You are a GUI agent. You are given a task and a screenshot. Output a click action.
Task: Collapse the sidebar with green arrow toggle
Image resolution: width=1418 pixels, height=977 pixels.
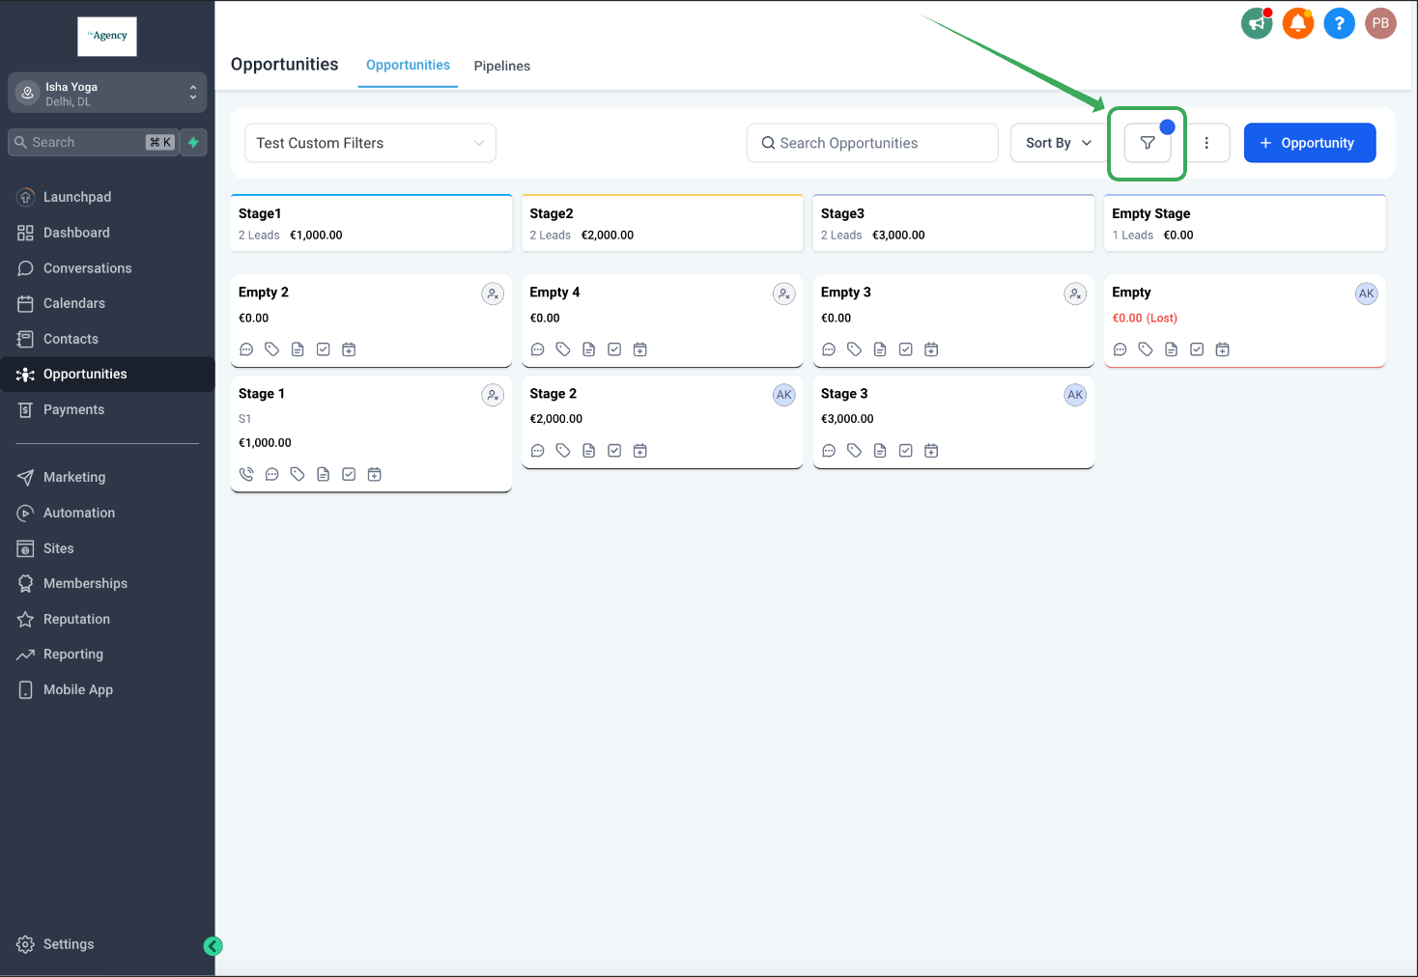click(213, 946)
